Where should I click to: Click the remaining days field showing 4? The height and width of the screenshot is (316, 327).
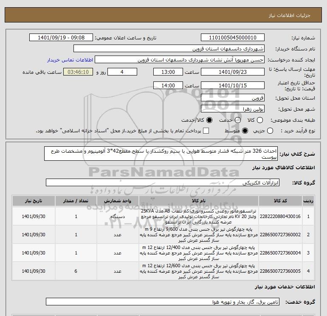coord(122,72)
